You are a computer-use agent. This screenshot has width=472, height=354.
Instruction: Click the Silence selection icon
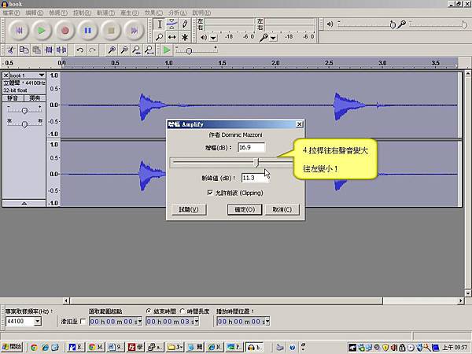[x=61, y=50]
